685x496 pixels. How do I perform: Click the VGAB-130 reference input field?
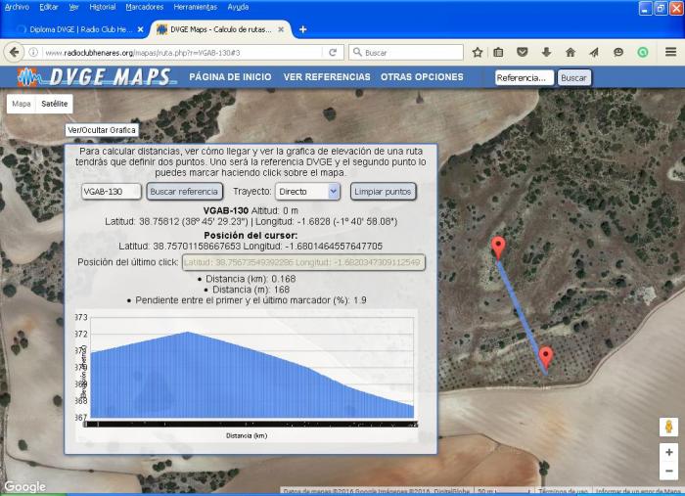[111, 192]
